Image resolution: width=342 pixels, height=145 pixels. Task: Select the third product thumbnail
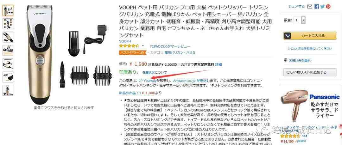tap(8, 37)
